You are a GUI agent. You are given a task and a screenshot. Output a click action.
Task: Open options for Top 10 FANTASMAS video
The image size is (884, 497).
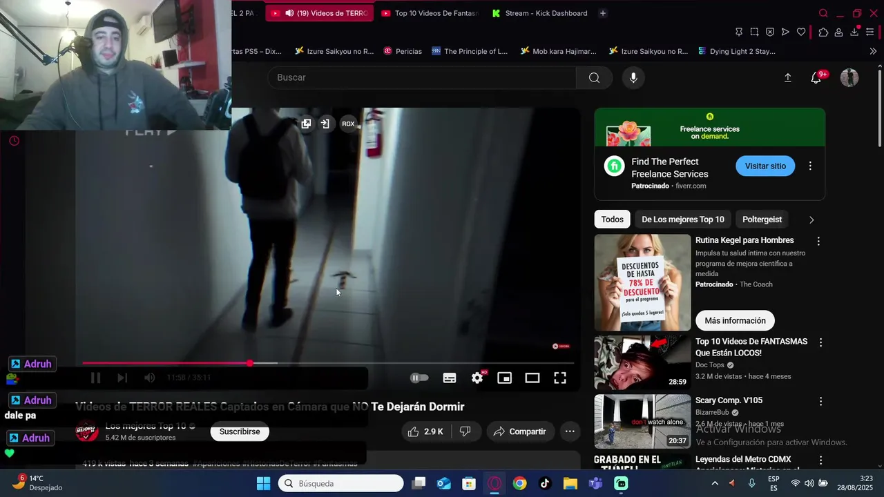coord(820,342)
